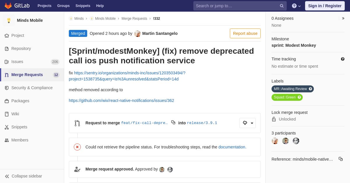
Task: Open the Projects menu
Action: (44, 6)
